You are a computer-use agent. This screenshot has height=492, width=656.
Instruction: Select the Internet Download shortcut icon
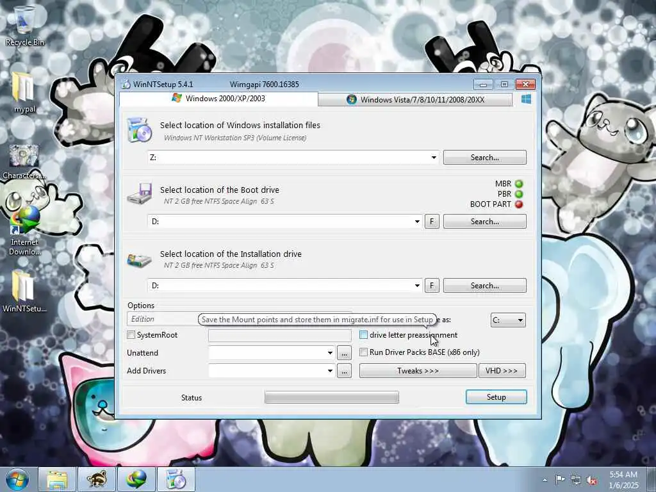24,231
